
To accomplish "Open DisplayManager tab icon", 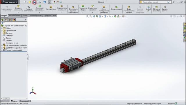I will point(14,20).
